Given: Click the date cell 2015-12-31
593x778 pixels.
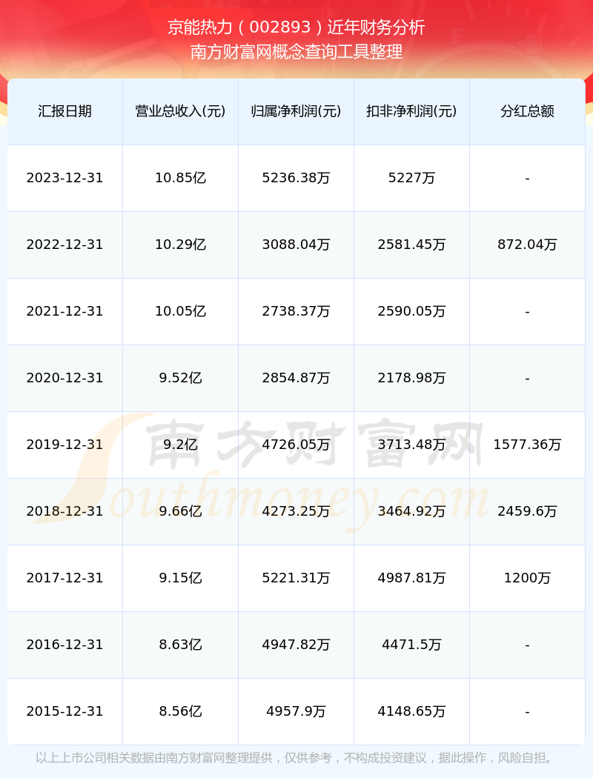Looking at the screenshot, I should click(65, 711).
